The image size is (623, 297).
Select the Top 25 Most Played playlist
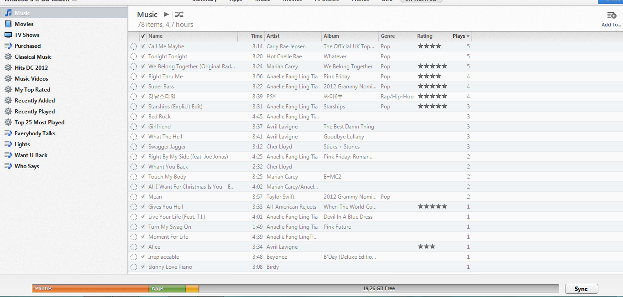pyautogui.click(x=64, y=123)
